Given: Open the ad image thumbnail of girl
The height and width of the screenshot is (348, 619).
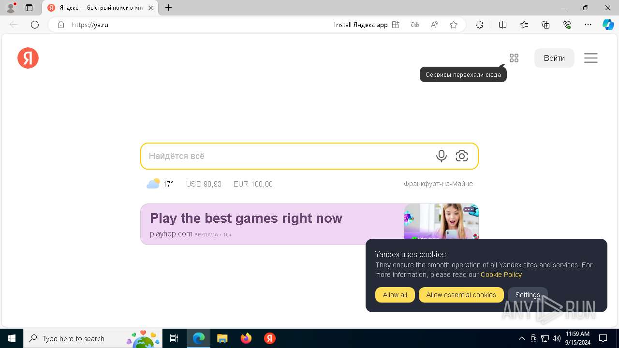Looking at the screenshot, I should 441,221.
